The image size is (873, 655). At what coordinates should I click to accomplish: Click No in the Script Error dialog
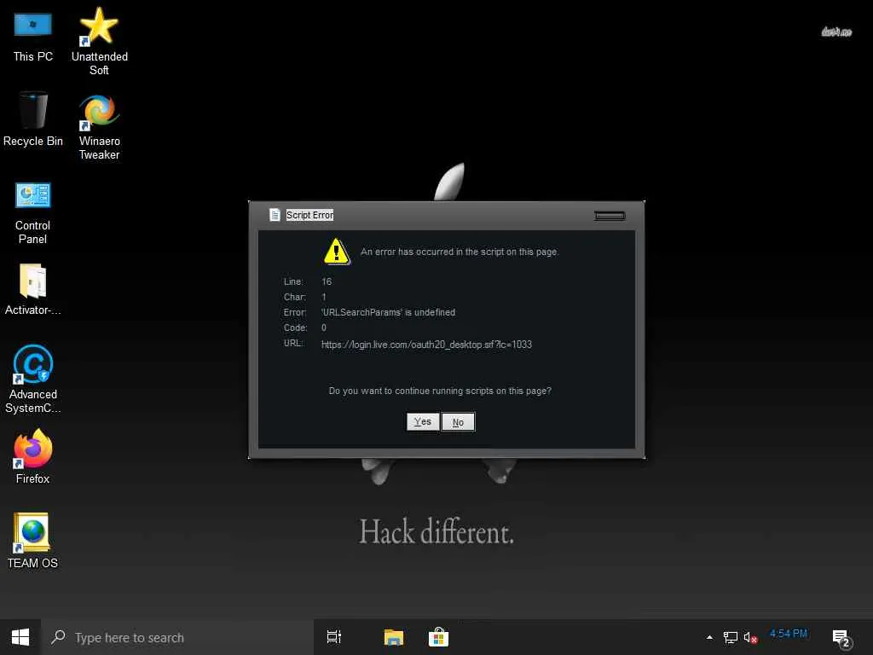458,422
